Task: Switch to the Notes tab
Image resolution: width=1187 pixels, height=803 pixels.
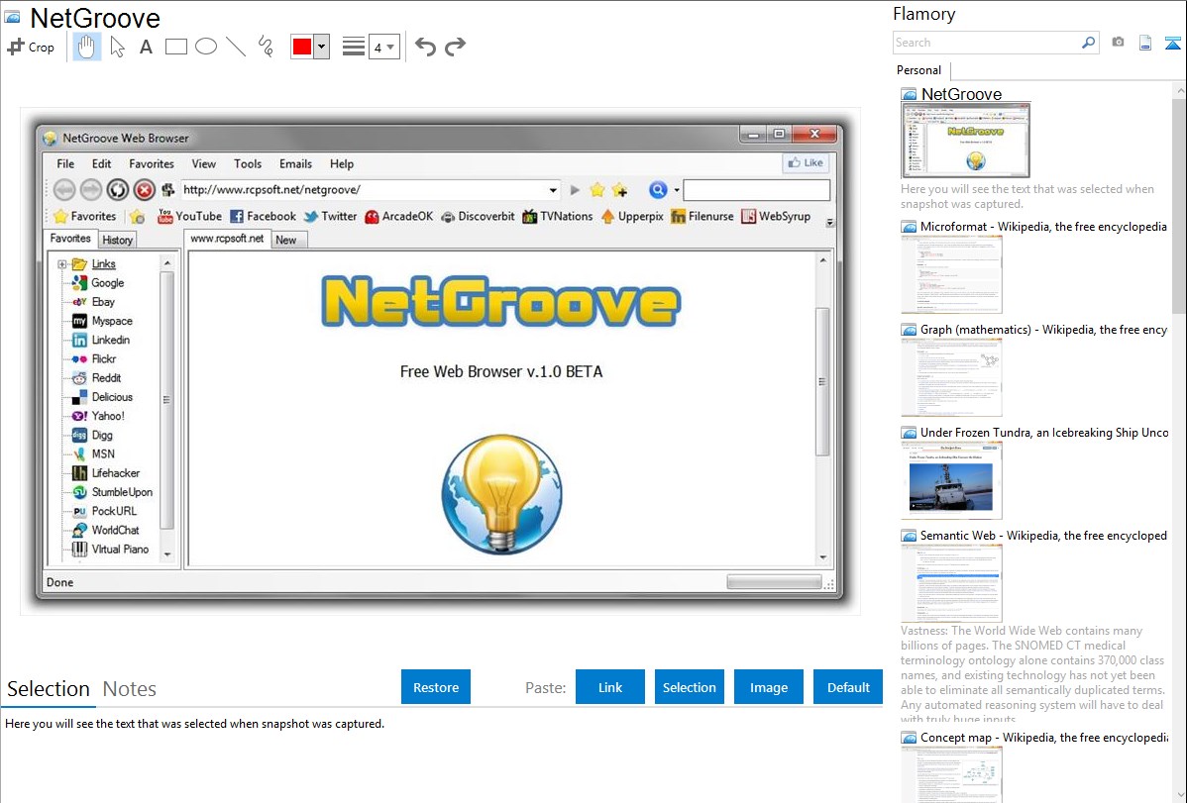Action: coord(130,689)
